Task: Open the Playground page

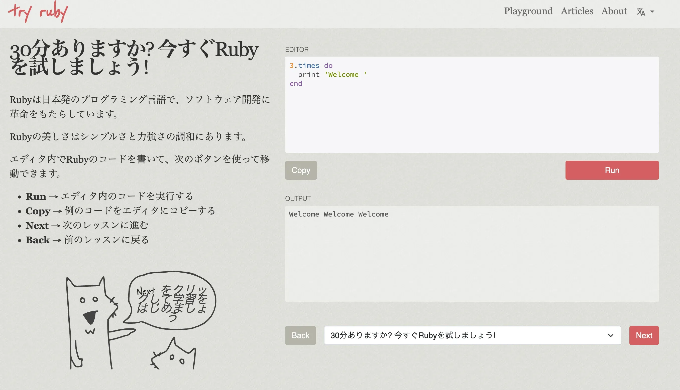Action: (x=528, y=11)
